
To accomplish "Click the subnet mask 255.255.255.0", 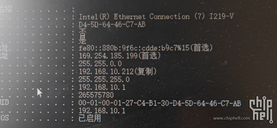I will tap(104, 79).
